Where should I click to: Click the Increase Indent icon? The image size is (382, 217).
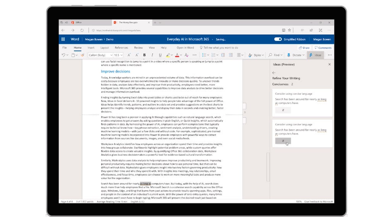tap(230, 55)
